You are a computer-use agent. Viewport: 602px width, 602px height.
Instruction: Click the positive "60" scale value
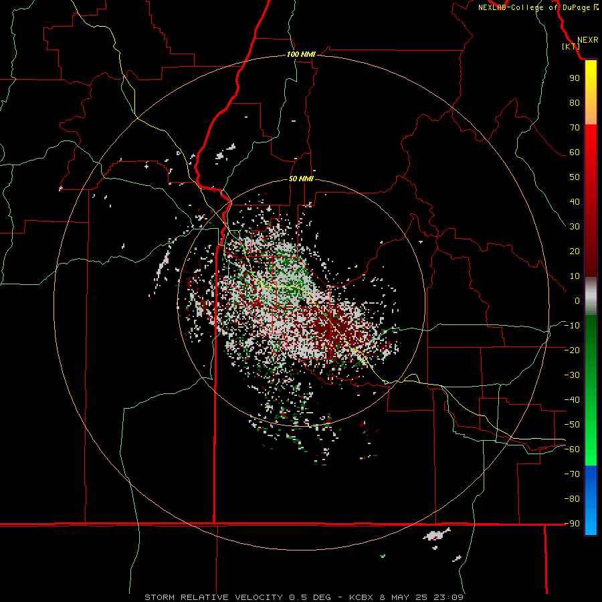575,153
